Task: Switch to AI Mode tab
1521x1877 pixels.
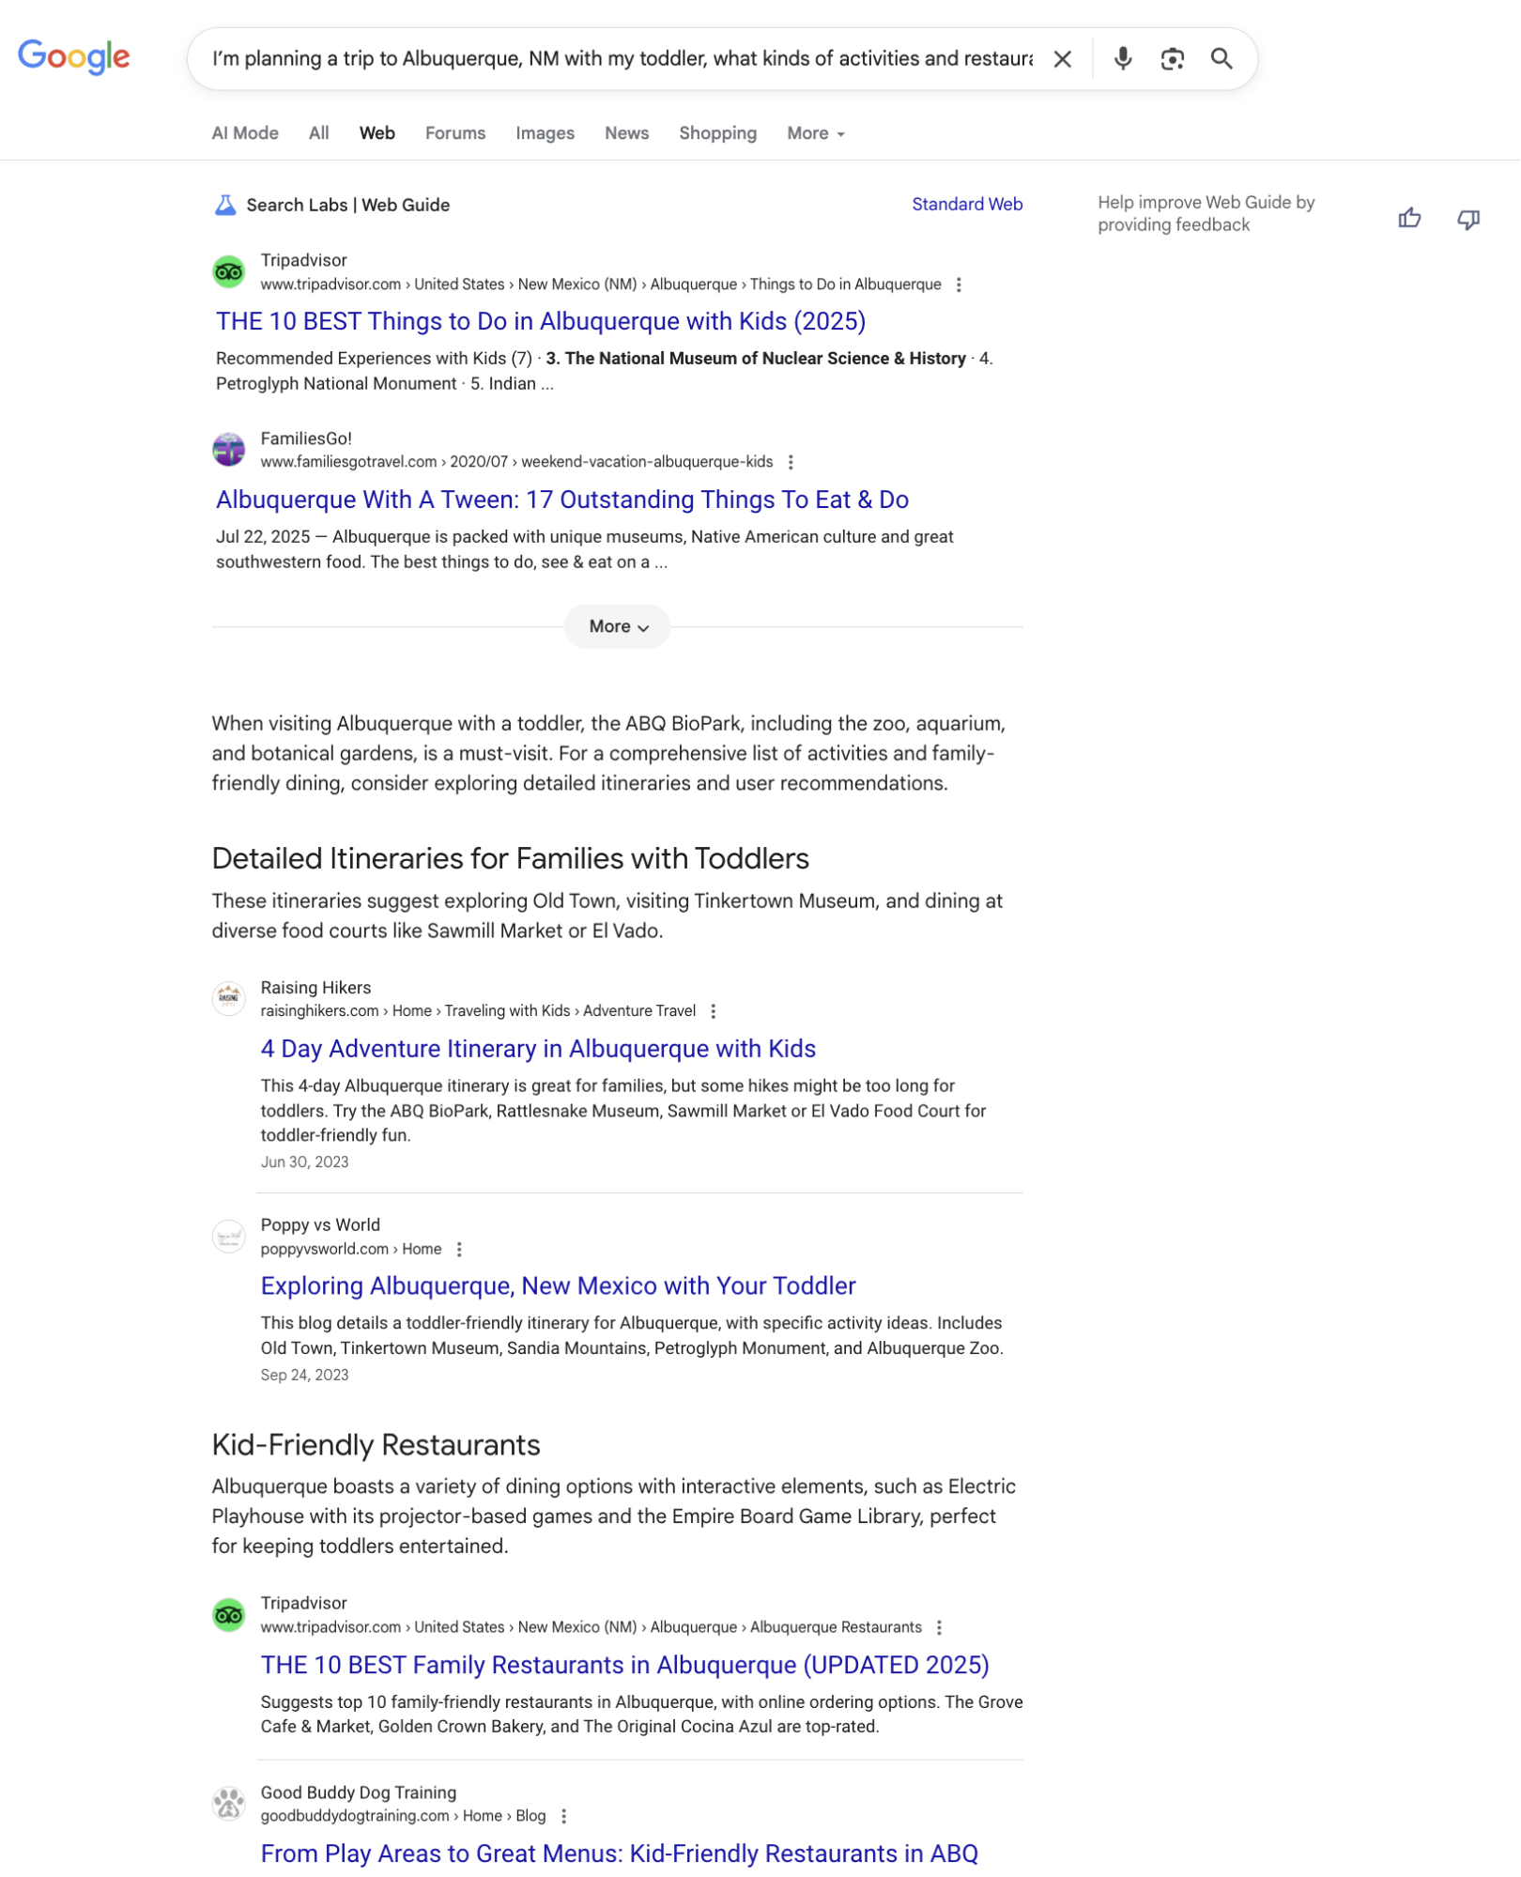Action: 245,133
